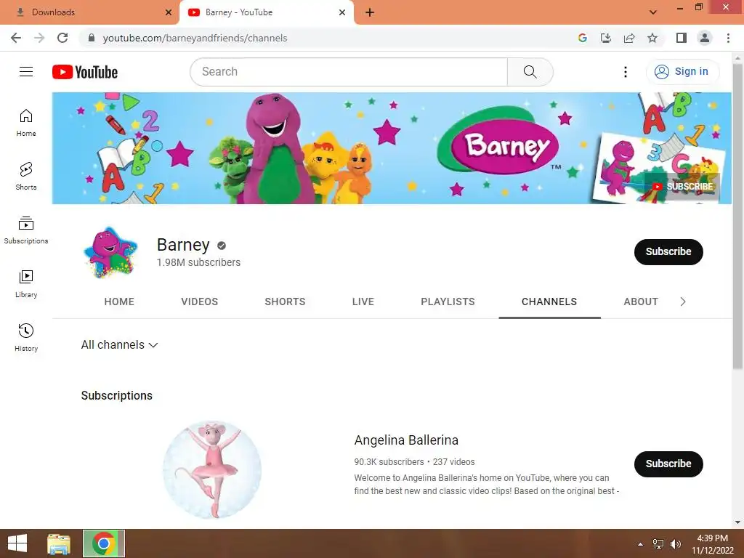Open the ABOUT tab
744x558 pixels.
(641, 302)
